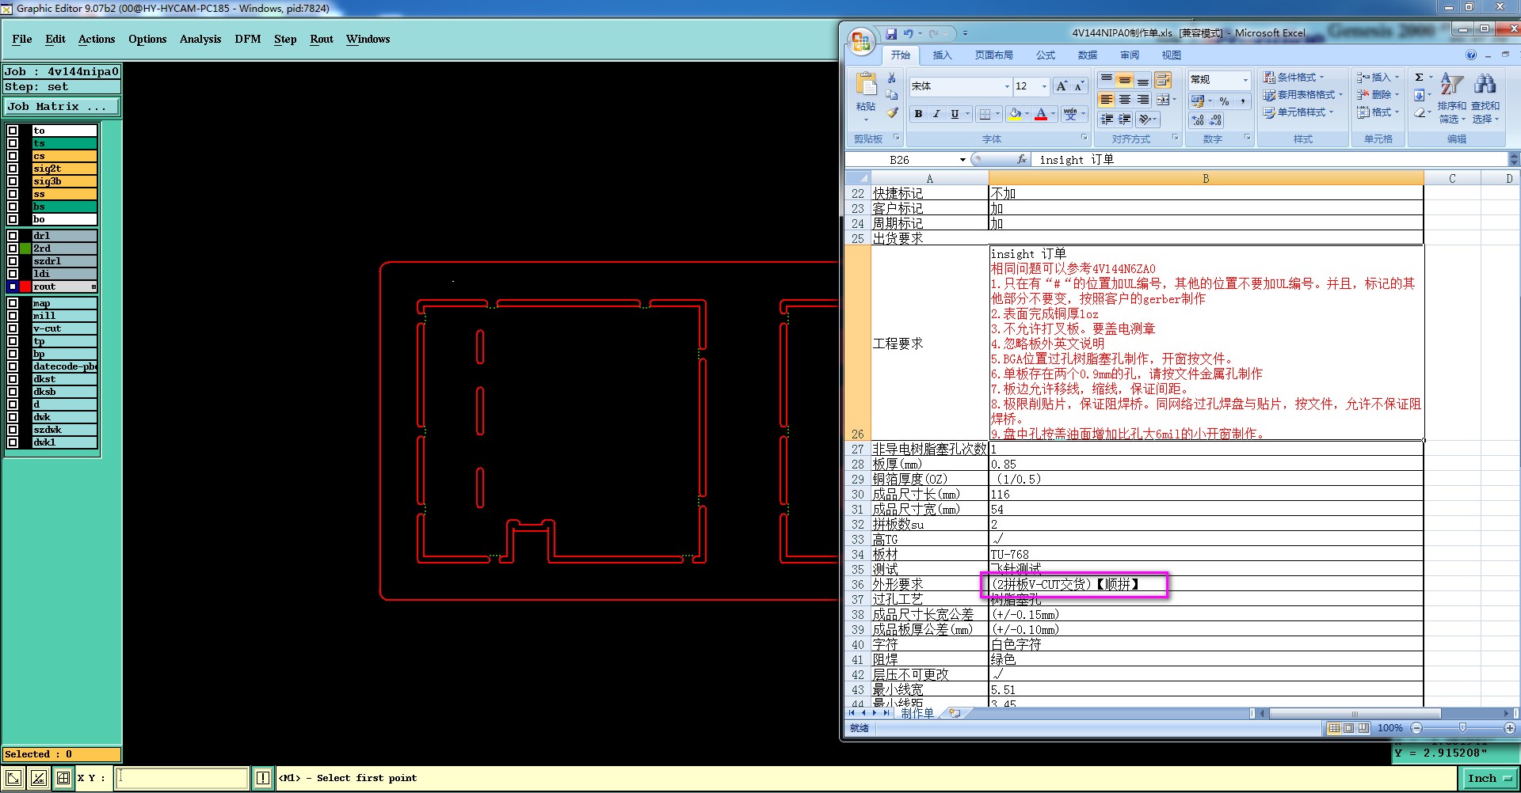The image size is (1521, 793).
Task: Click the Format Painter brush icon
Action: [x=892, y=112]
